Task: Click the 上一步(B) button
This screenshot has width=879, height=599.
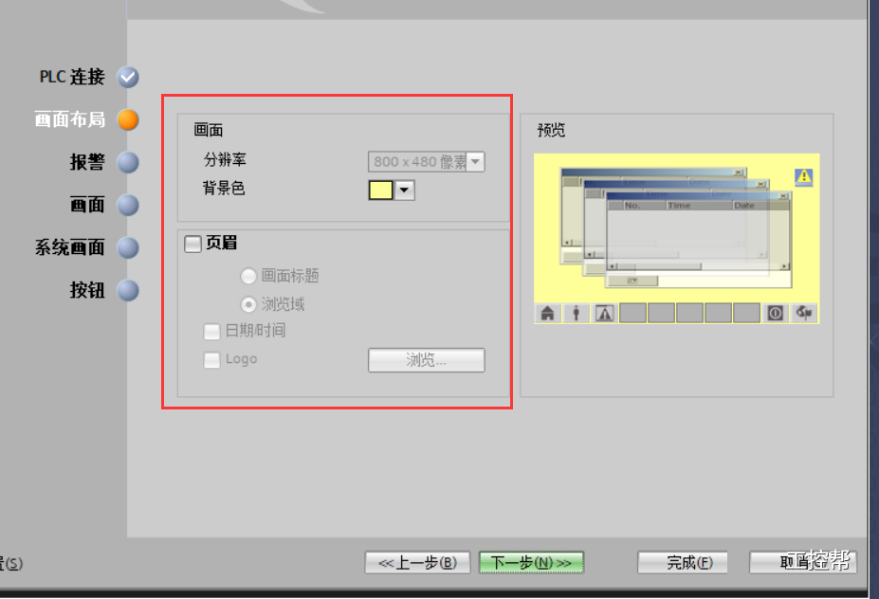Action: tap(417, 563)
